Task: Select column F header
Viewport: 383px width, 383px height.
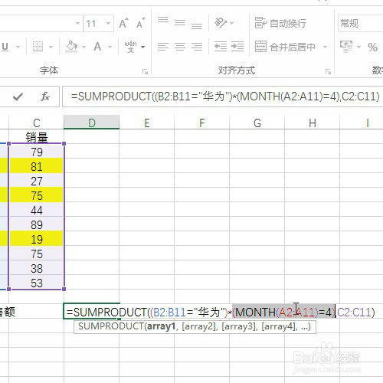Action: click(202, 123)
